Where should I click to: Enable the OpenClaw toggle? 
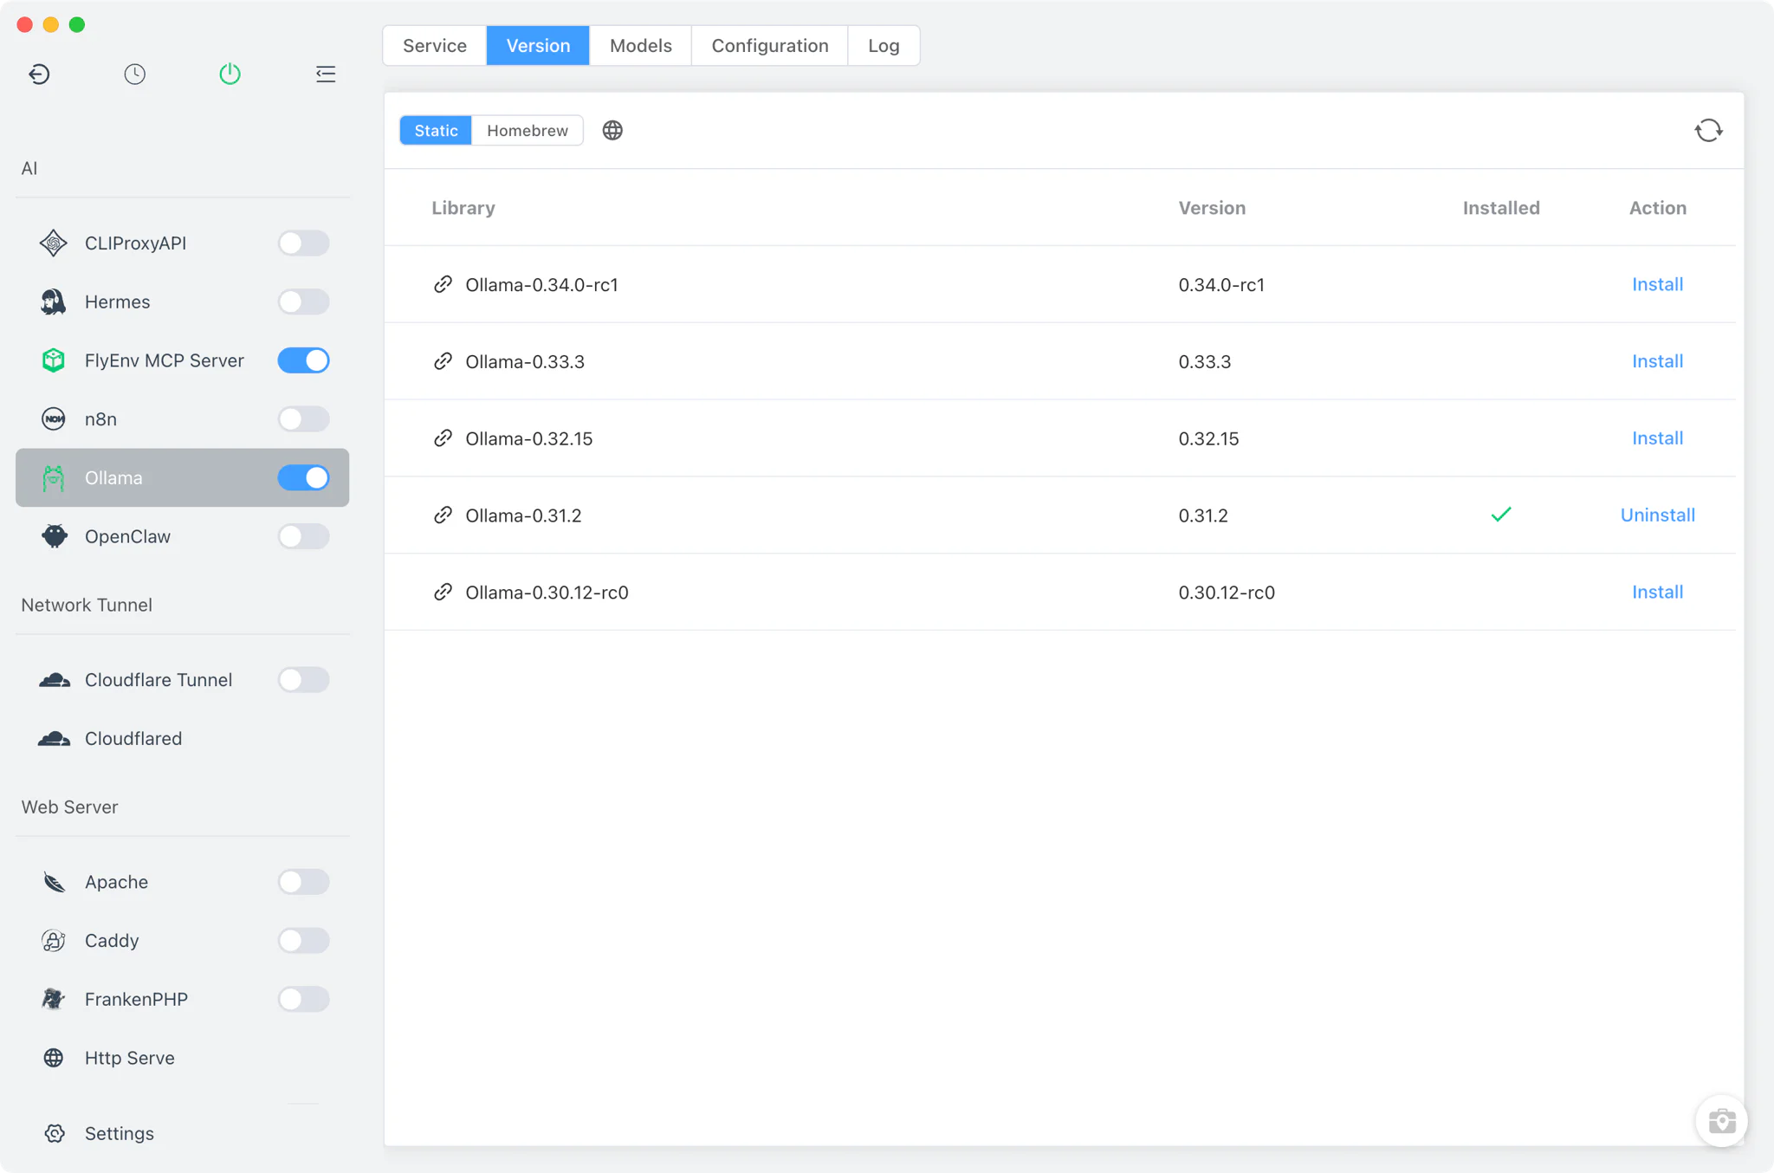click(303, 536)
